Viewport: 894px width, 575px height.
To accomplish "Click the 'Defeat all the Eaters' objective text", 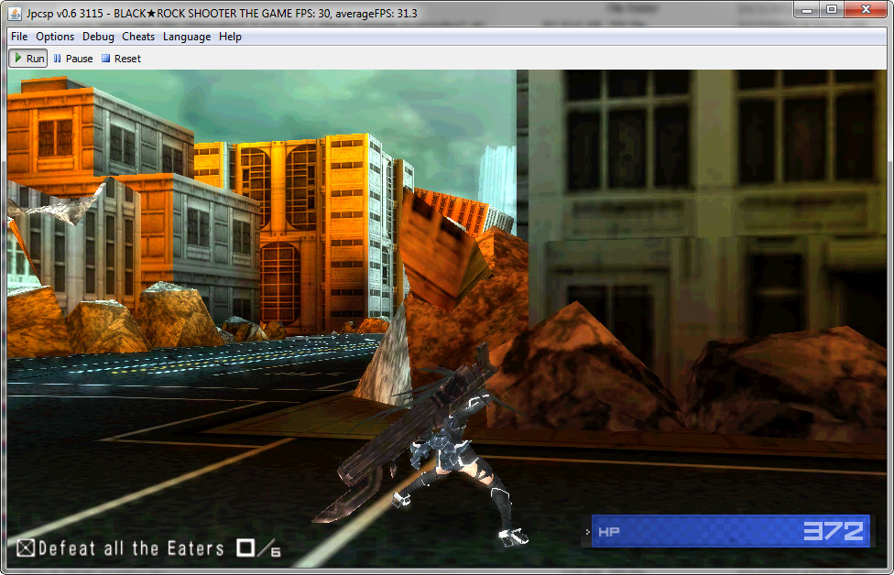I will (131, 548).
